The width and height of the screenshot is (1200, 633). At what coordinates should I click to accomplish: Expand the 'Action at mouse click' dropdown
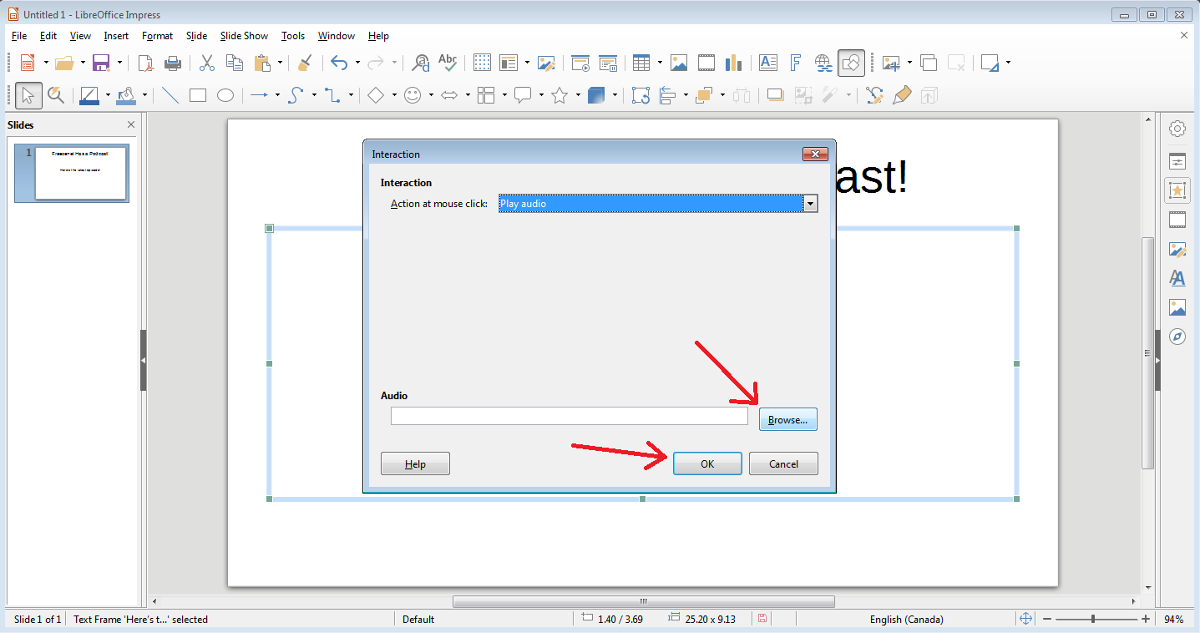(x=809, y=204)
